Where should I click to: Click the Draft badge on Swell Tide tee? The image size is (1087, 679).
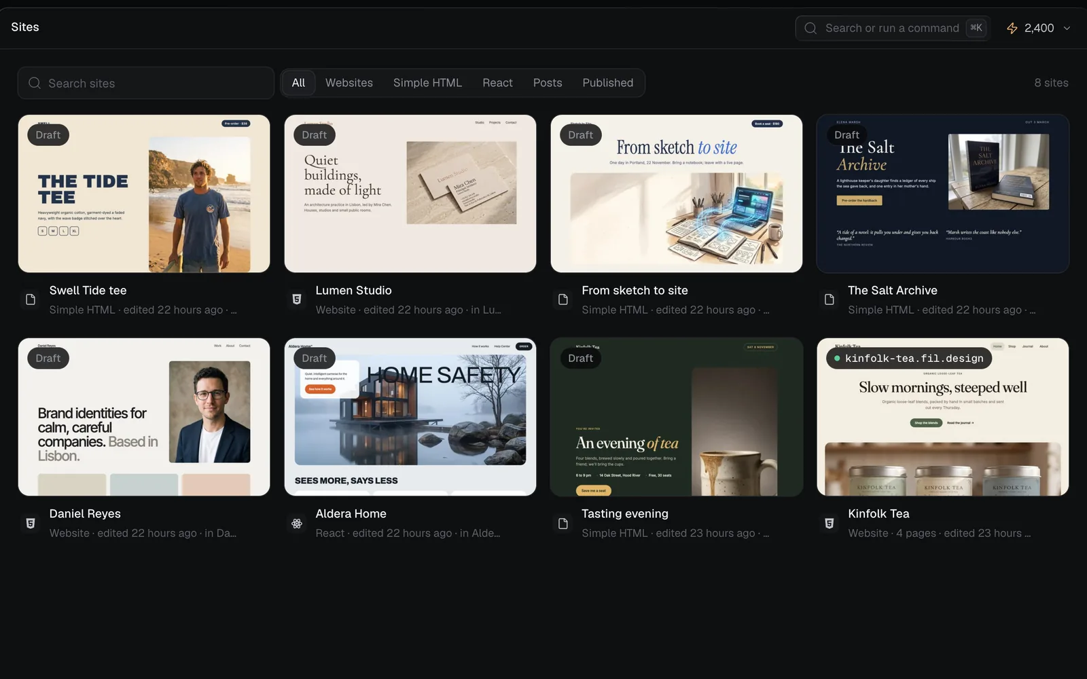(x=48, y=134)
